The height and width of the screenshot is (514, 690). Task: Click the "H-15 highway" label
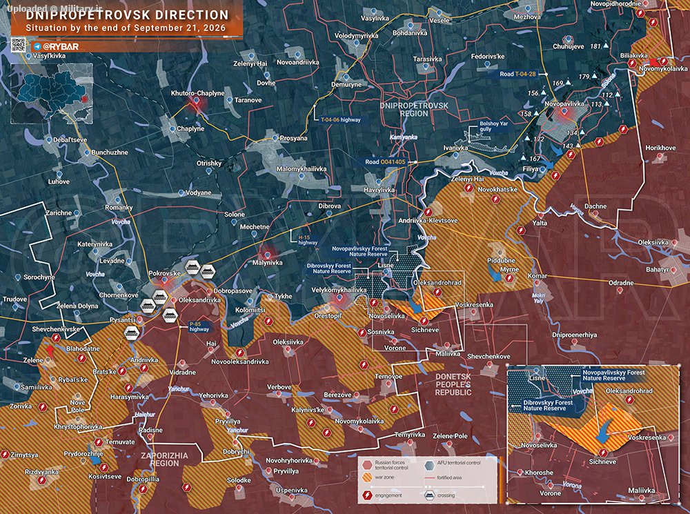click(308, 240)
